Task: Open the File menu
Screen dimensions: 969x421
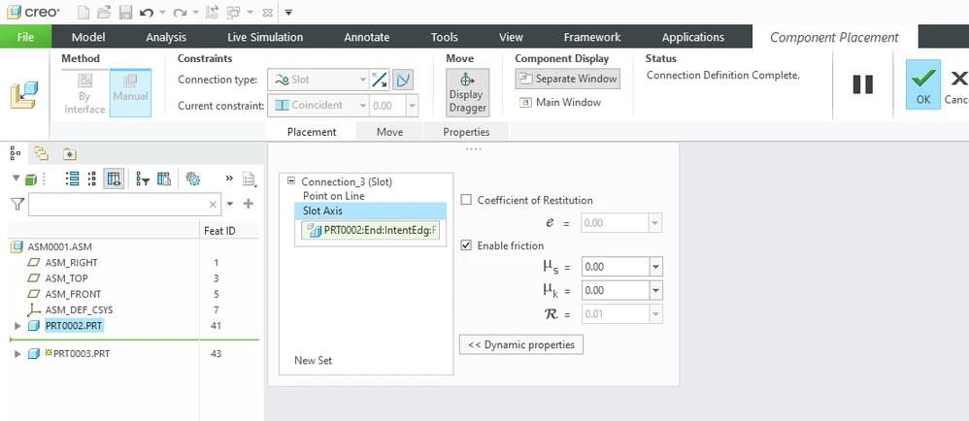Action: [x=25, y=37]
